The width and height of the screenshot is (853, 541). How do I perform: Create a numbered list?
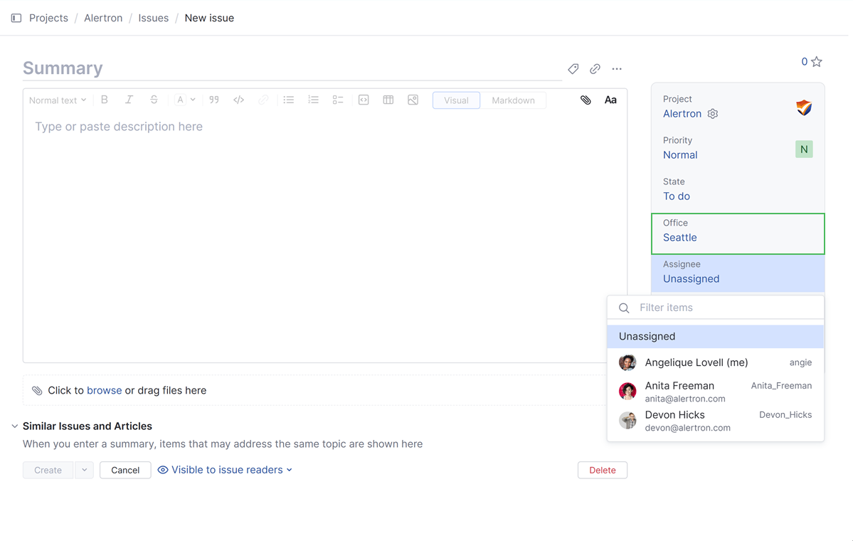pos(313,100)
